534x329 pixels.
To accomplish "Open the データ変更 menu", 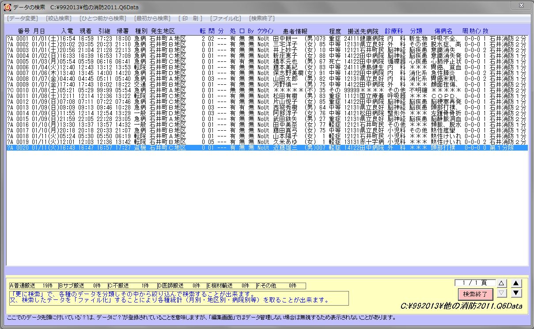I will (23, 19).
